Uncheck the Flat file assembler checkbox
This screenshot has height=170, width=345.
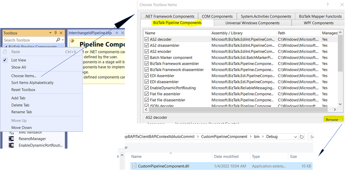pos(146,94)
